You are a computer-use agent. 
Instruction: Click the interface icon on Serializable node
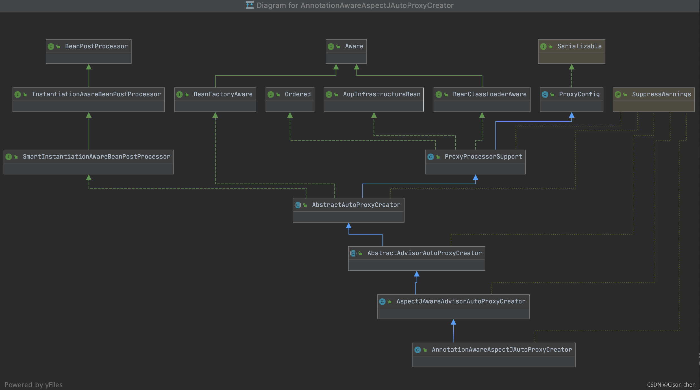pyautogui.click(x=543, y=47)
